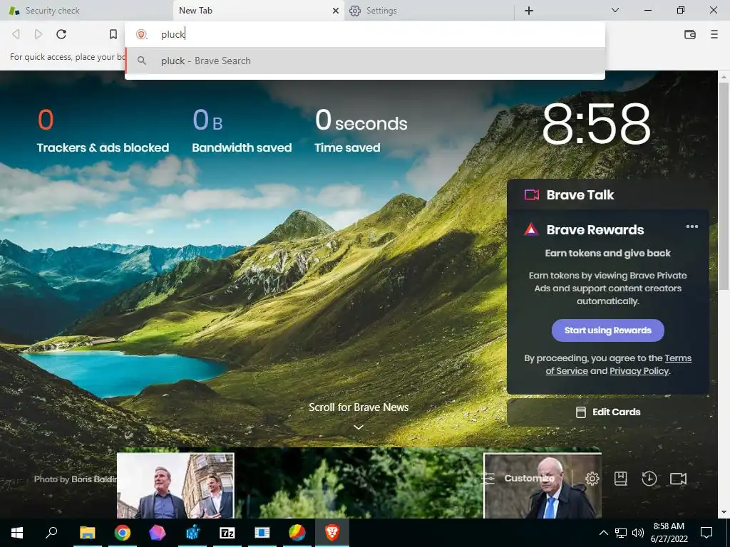Click the Time saved stat
Image resolution: width=730 pixels, height=547 pixels.
tap(361, 131)
